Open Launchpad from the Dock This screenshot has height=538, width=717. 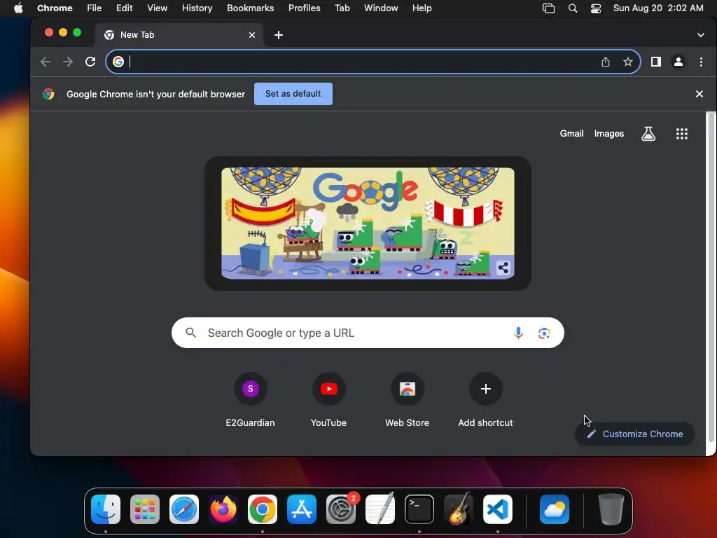pos(145,509)
